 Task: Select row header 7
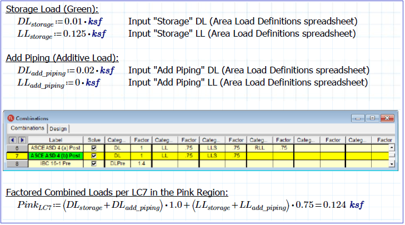tap(18, 156)
